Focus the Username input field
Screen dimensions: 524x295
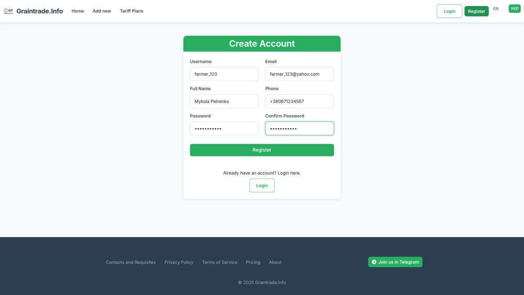224,74
